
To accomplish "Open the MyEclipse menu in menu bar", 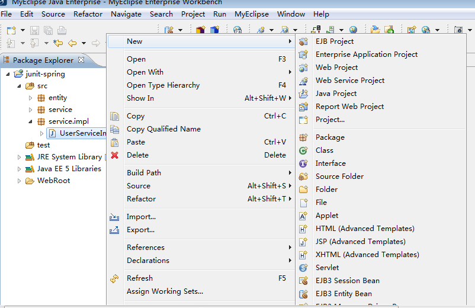I will [x=251, y=14].
